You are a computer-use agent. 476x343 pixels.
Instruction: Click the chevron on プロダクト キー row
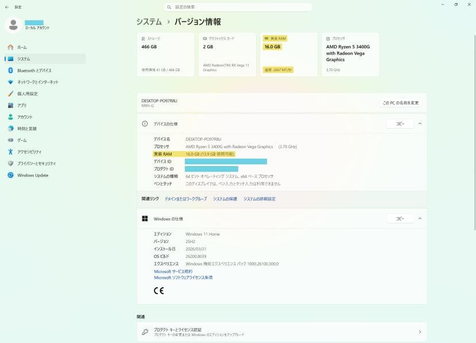click(x=420, y=332)
